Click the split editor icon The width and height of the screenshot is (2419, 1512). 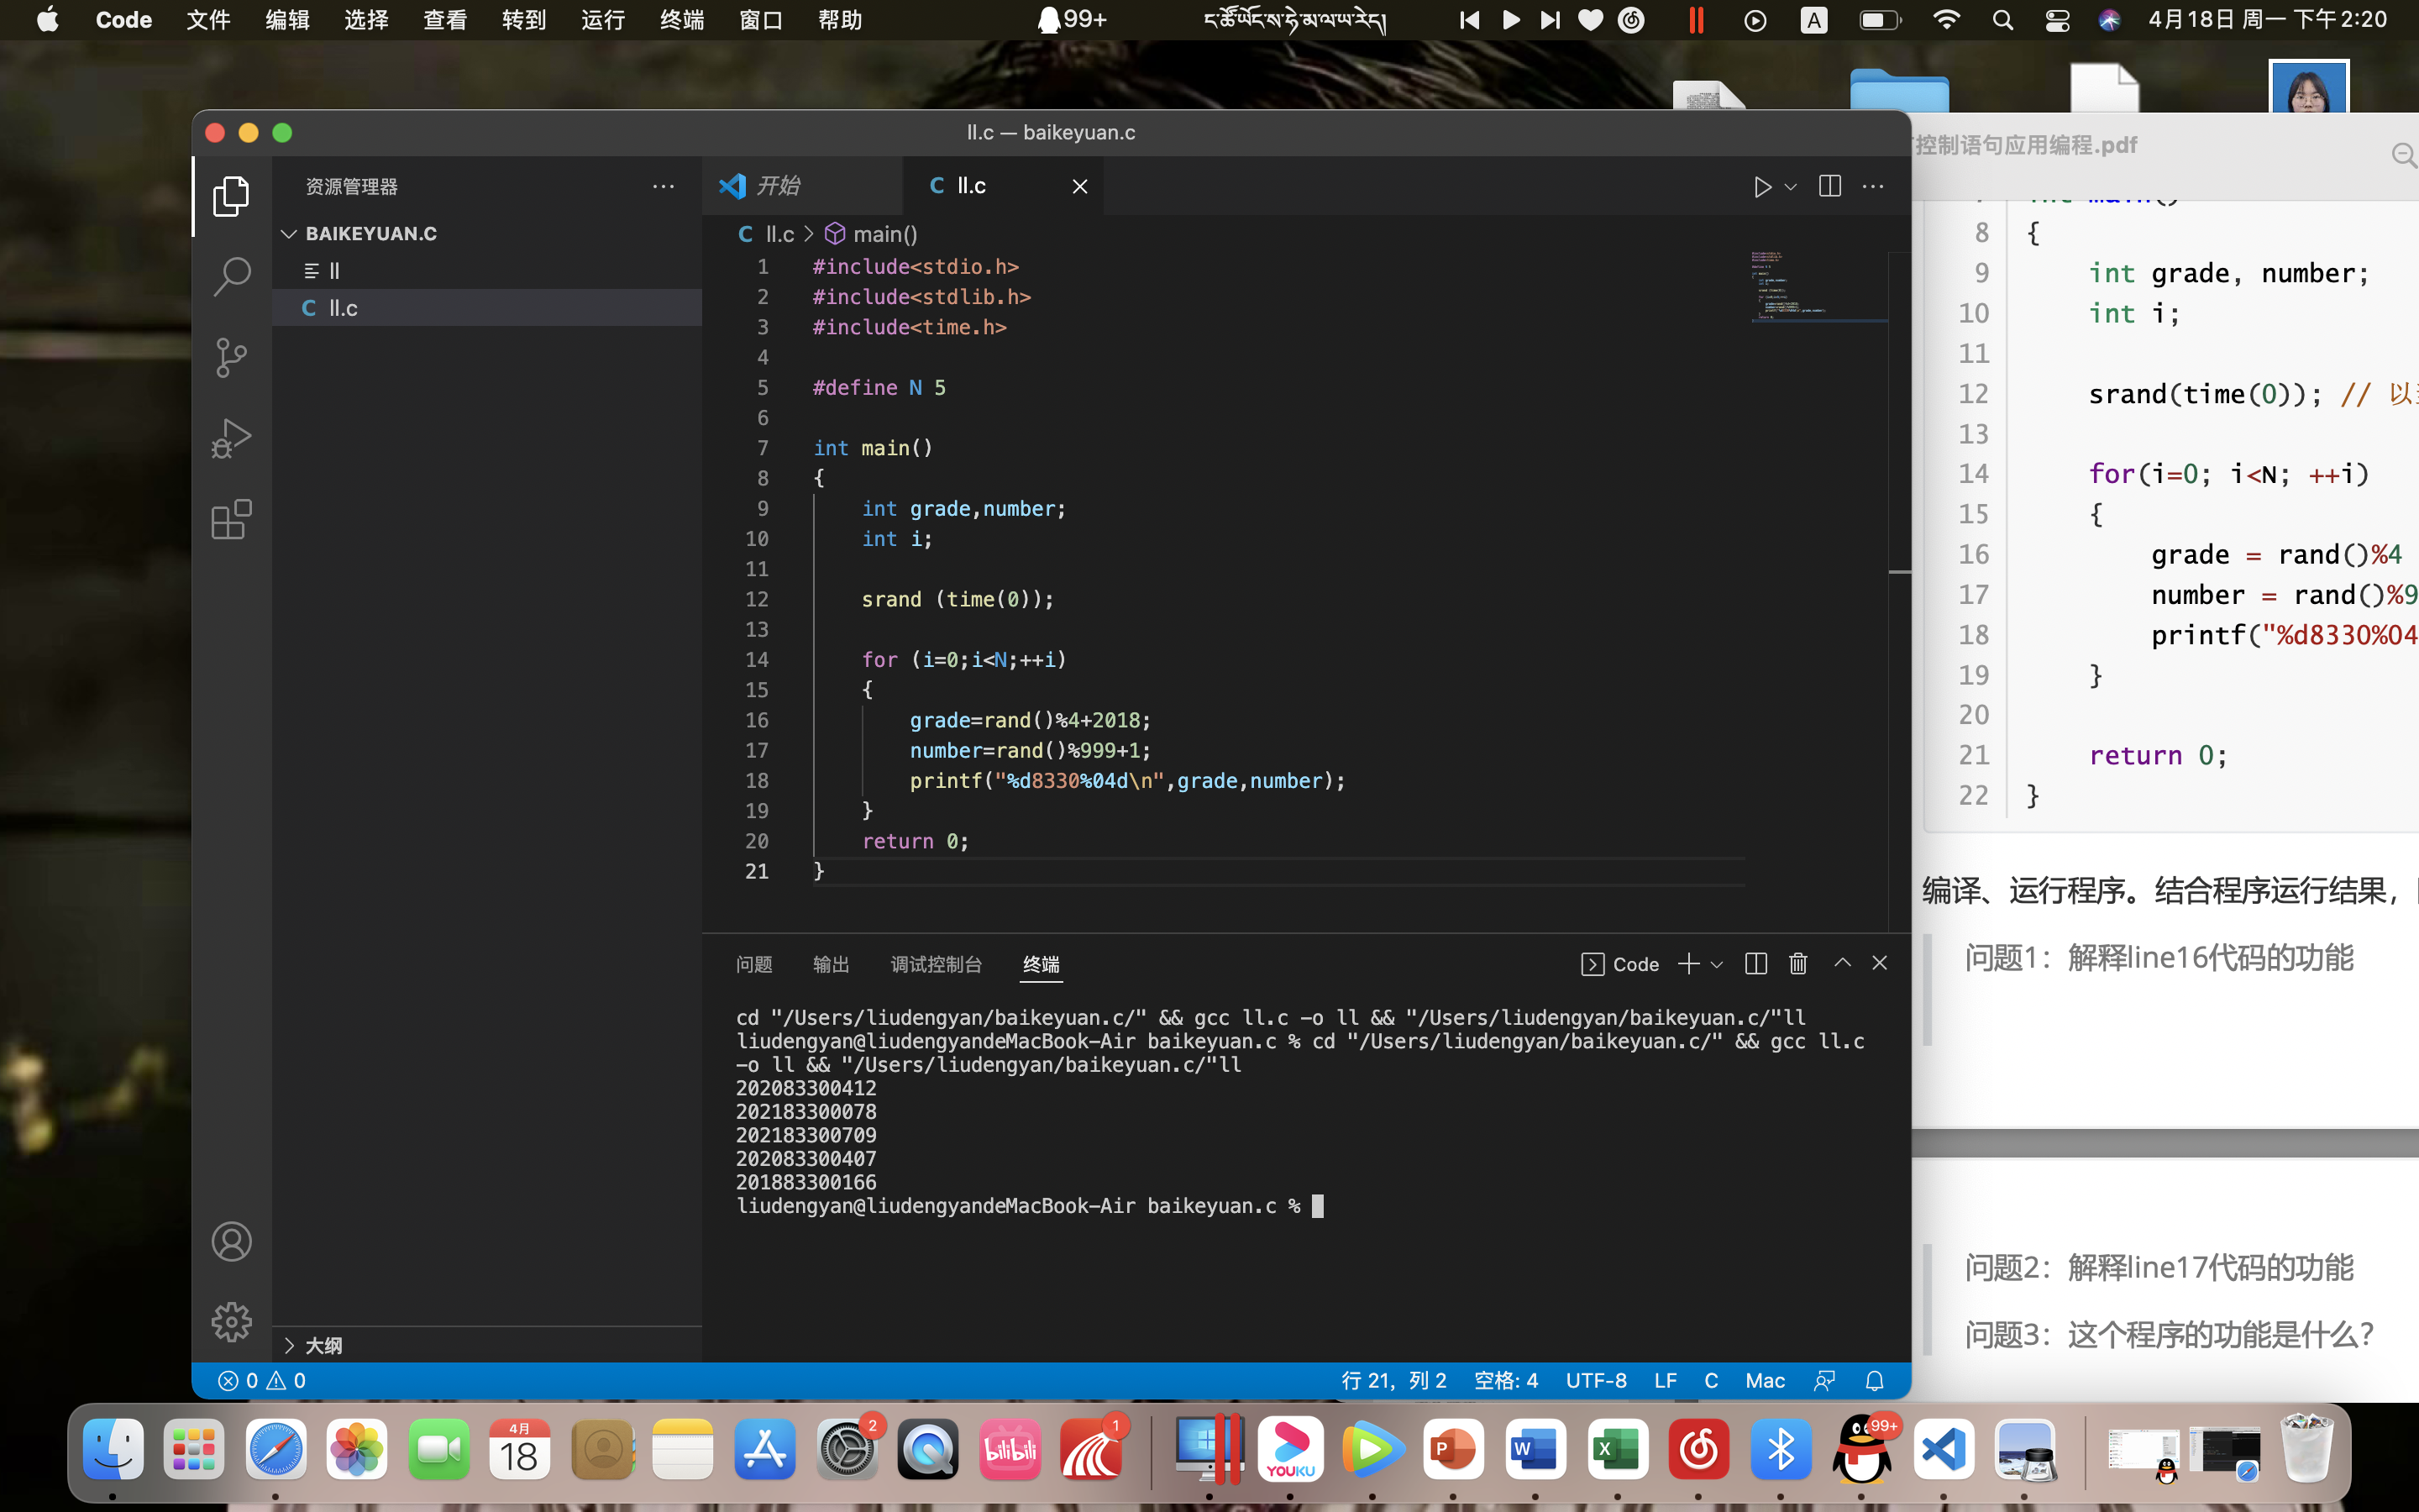tap(1829, 187)
